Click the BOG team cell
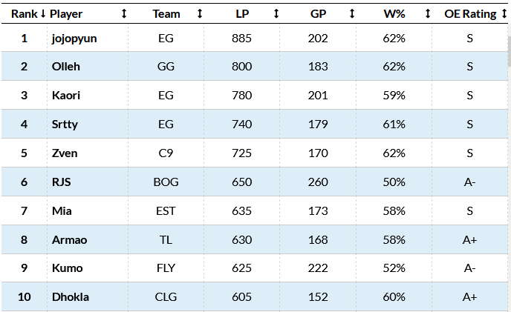Viewport: 511px width, 312px height. click(x=166, y=182)
